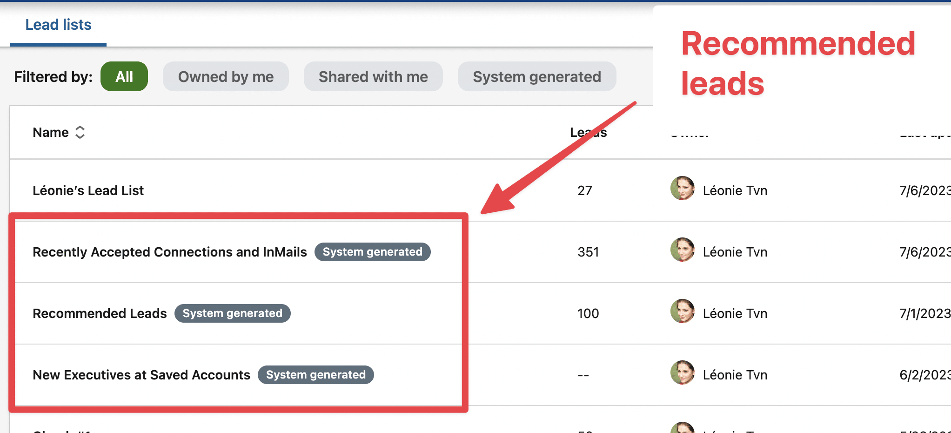Click the sort chevrons beside Name header

(80, 132)
